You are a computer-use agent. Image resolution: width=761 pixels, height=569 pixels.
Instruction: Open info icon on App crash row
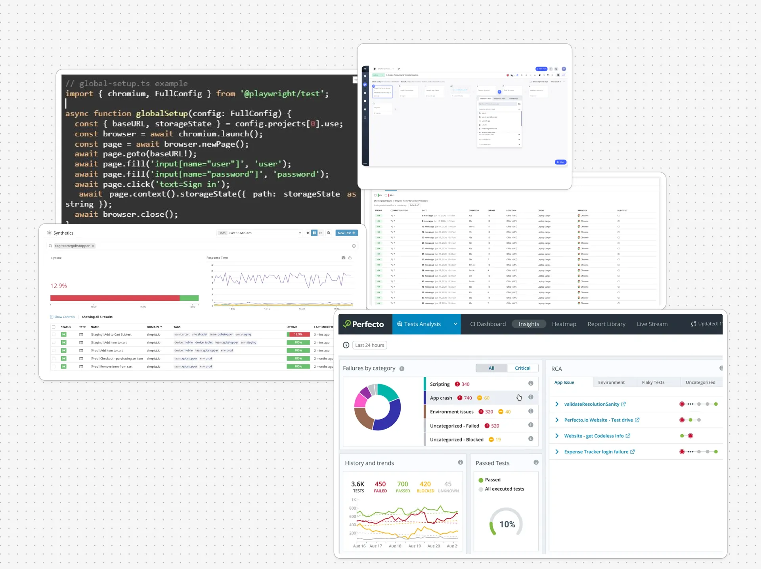(x=531, y=397)
